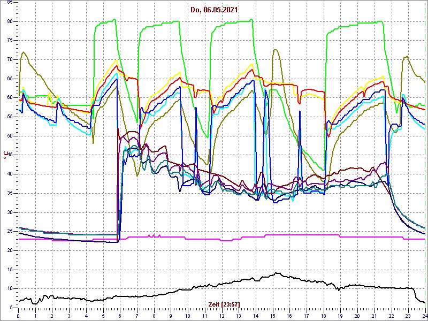428x321 pixels.
Task: Click hour '22' on the time axis
Action: click(x=391, y=316)
